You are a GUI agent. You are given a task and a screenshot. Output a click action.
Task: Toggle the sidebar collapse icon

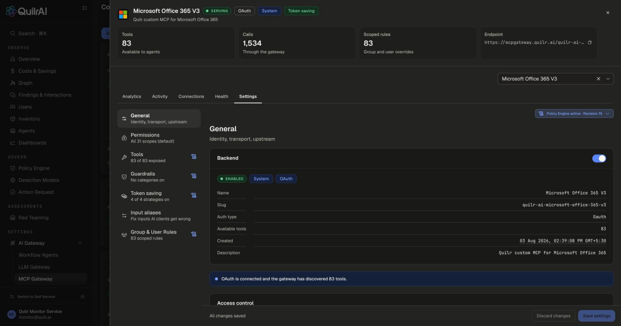point(85,8)
